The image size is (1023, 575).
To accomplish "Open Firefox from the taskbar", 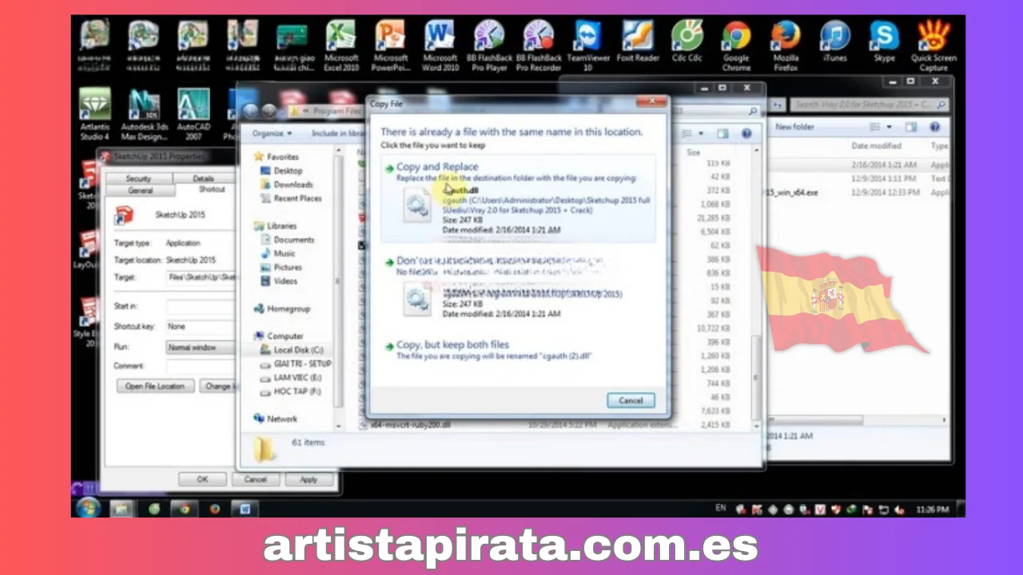I will click(x=214, y=508).
